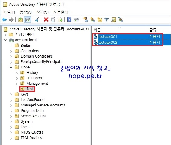Select the Program Data container
Image resolution: width=171 pixels, height=145 pixels.
pyautogui.click(x=32, y=111)
